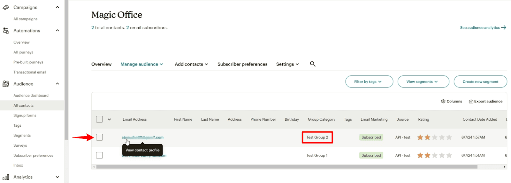
Task: Select All contacts in sidebar
Action: pyautogui.click(x=32, y=105)
